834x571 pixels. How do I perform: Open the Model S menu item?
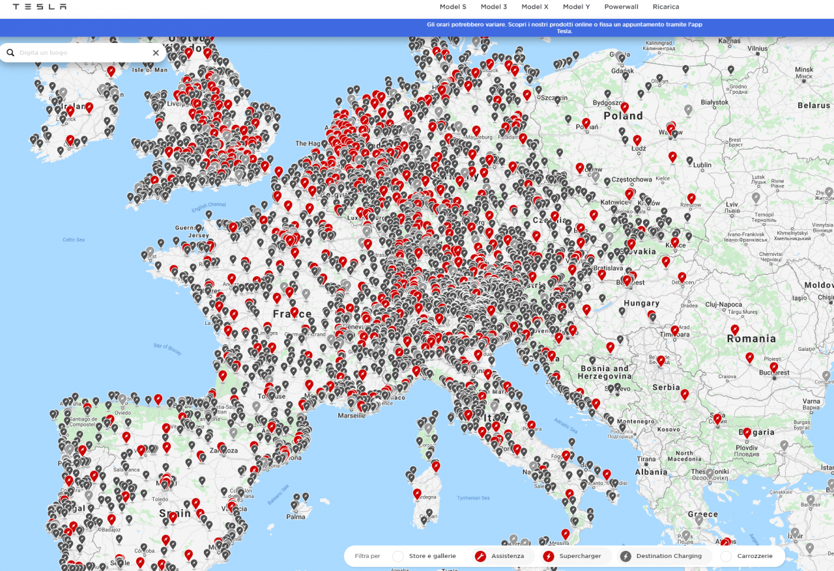(x=453, y=7)
